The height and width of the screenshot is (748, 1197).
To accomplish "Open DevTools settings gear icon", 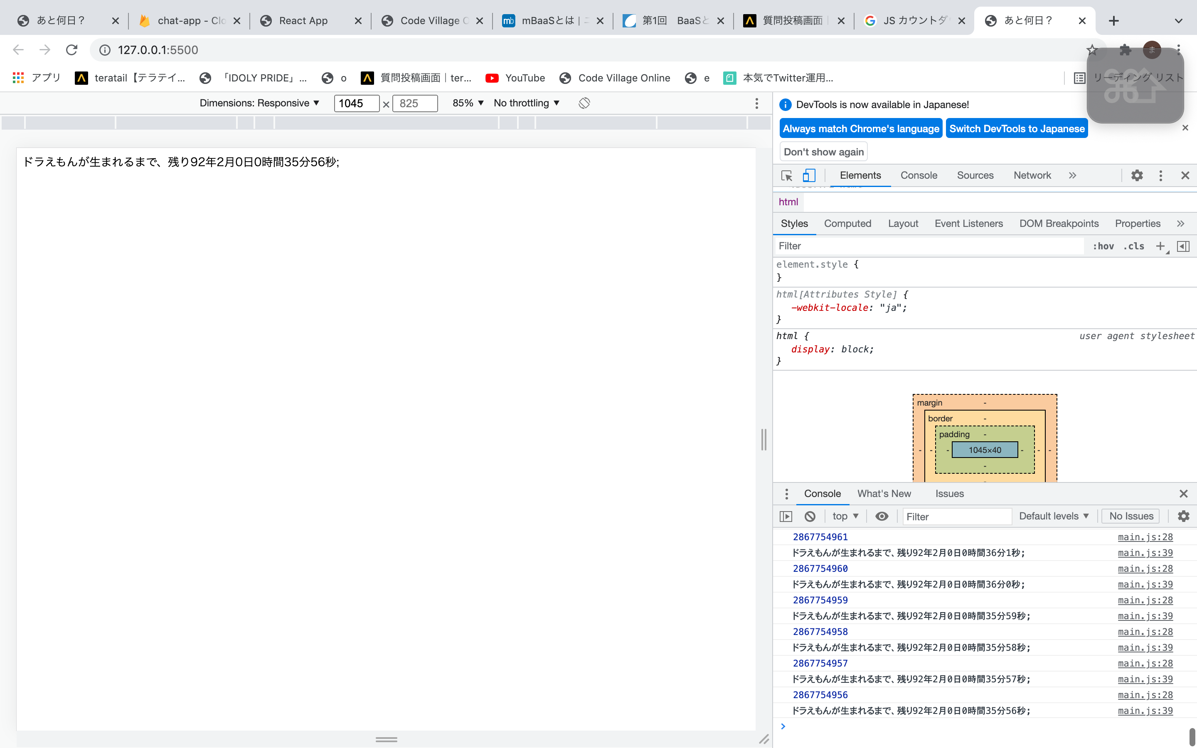I will 1137,176.
